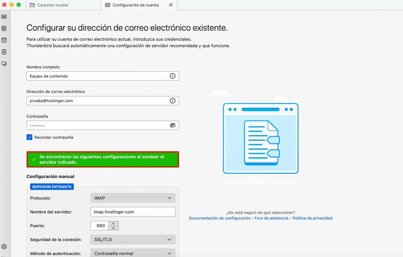Click info icon in Nombre completo field
403x257 pixels.
(x=172, y=76)
